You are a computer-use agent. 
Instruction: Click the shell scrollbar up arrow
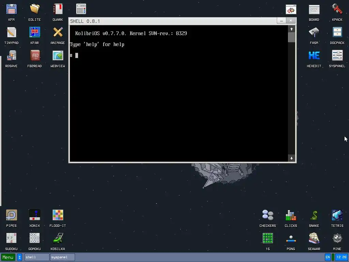point(292,29)
